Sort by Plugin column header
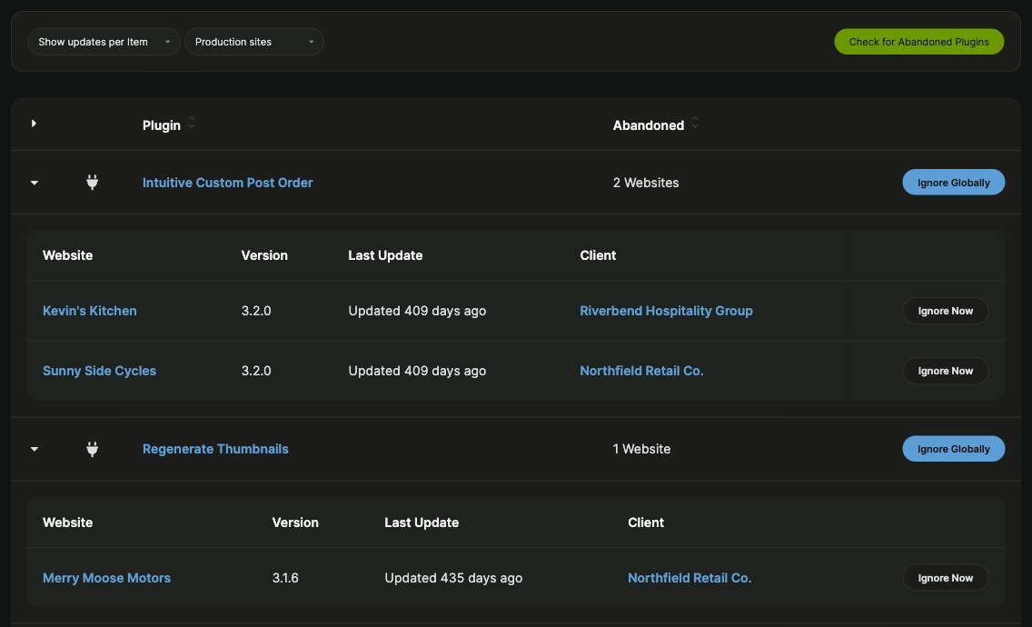This screenshot has height=627, width=1032. tap(162, 125)
